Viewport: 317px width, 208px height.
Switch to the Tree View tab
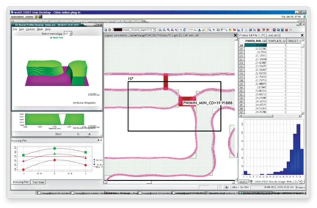coord(38,182)
